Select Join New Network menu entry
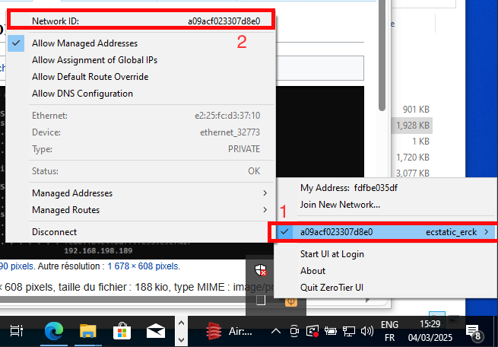 tap(340, 204)
